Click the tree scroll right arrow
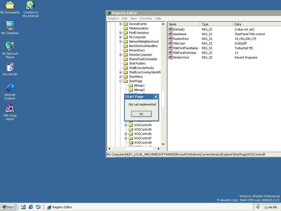281x211 pixels. (x=159, y=149)
